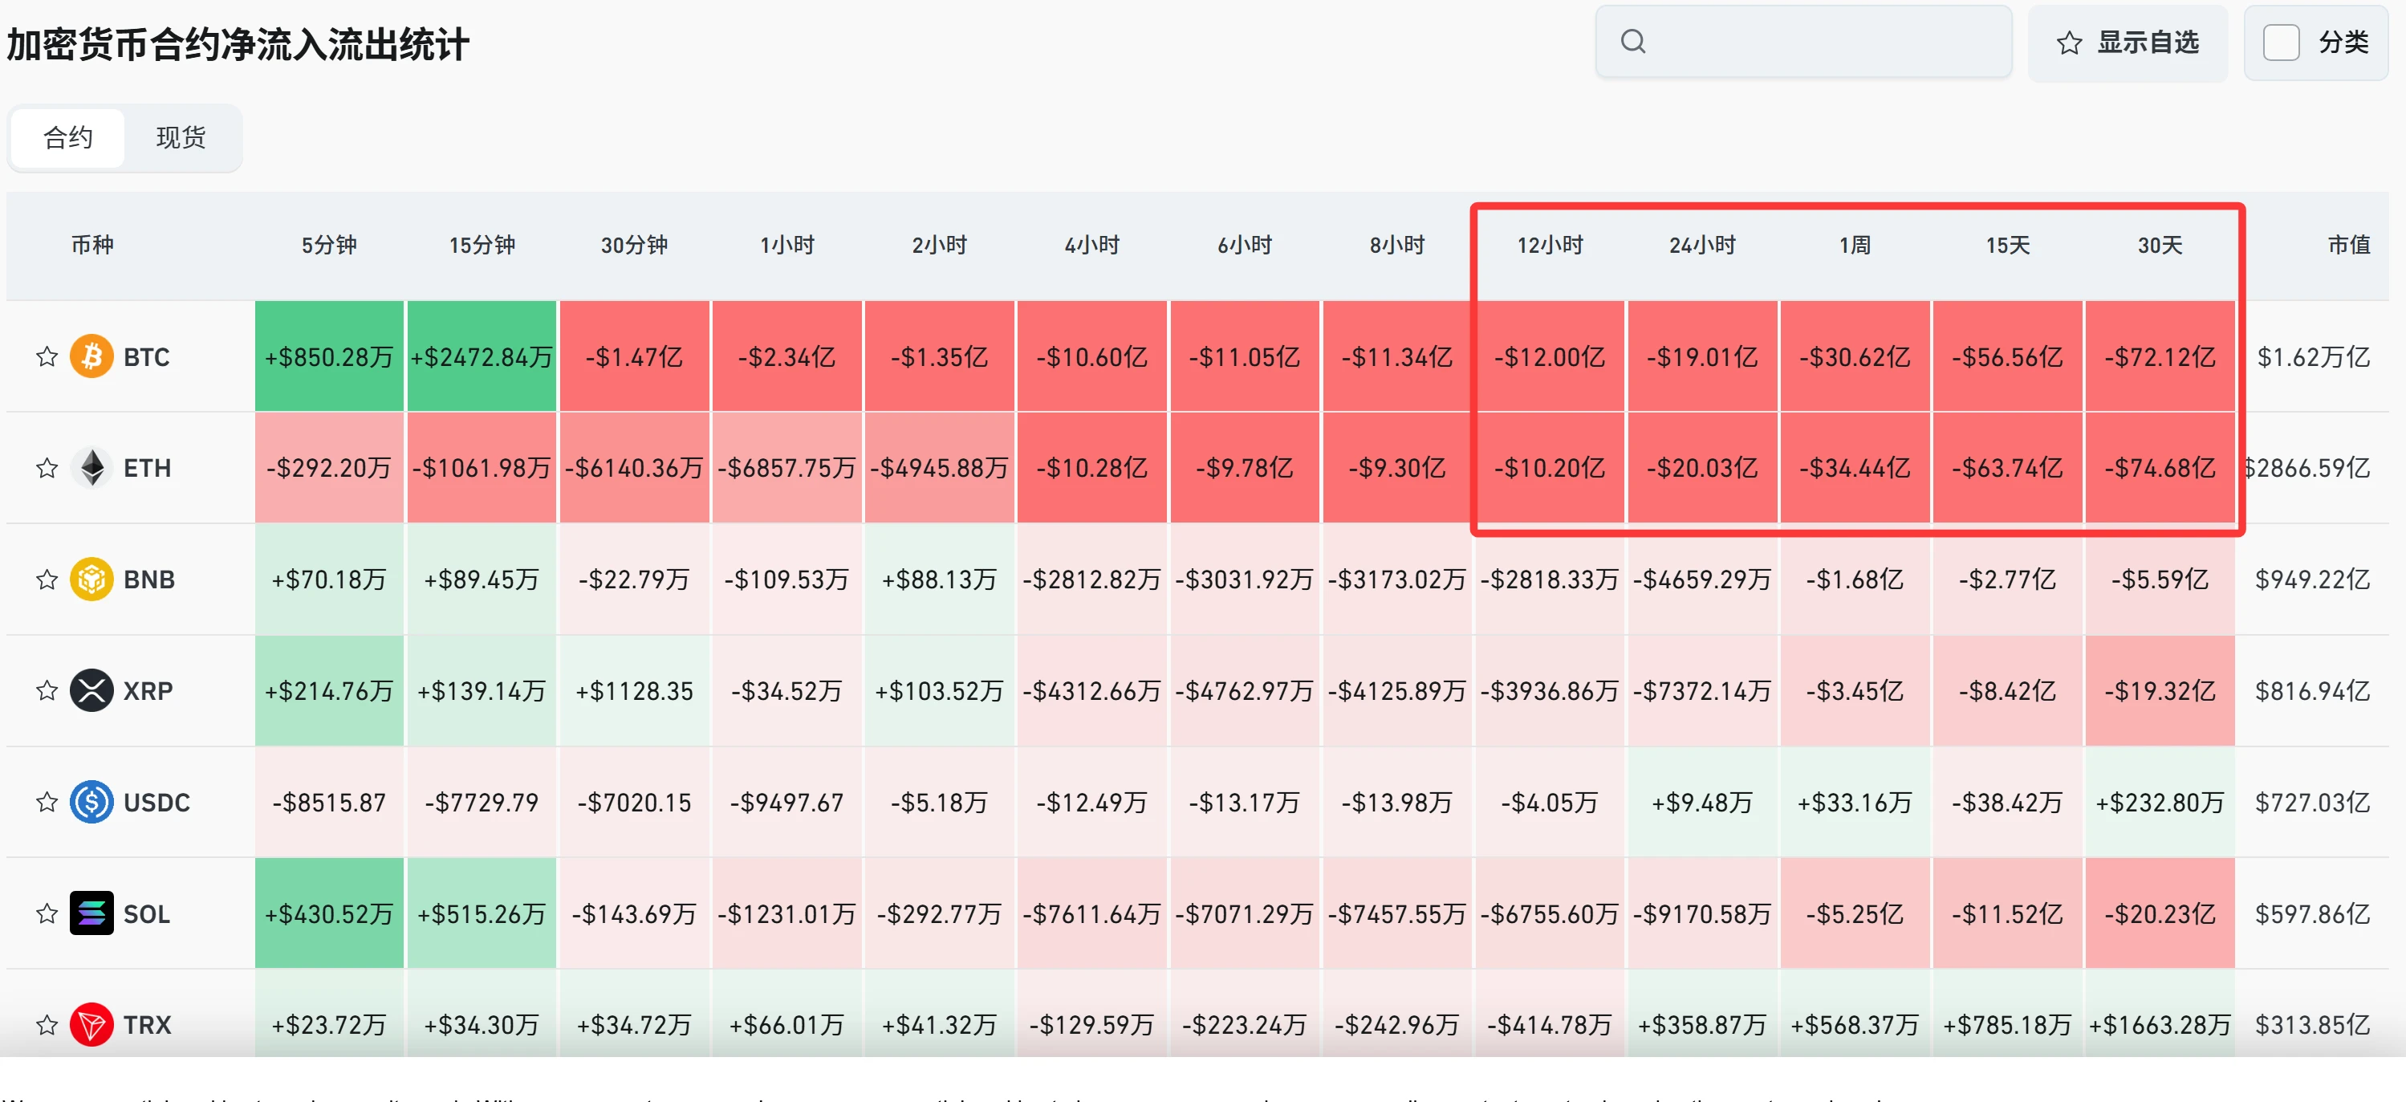
Task: Select BTC market cap $1.62万亿
Action: tap(2314, 356)
